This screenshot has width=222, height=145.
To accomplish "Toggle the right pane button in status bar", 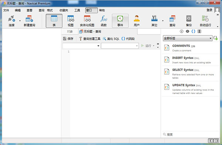I will [x=216, y=141].
